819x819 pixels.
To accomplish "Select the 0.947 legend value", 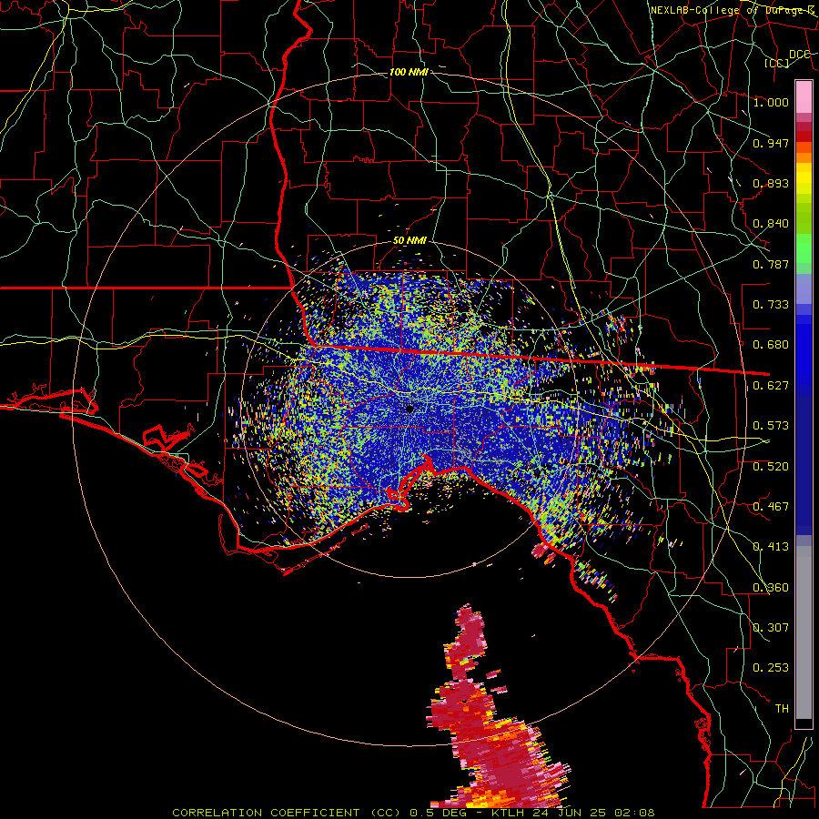I will coord(771,143).
